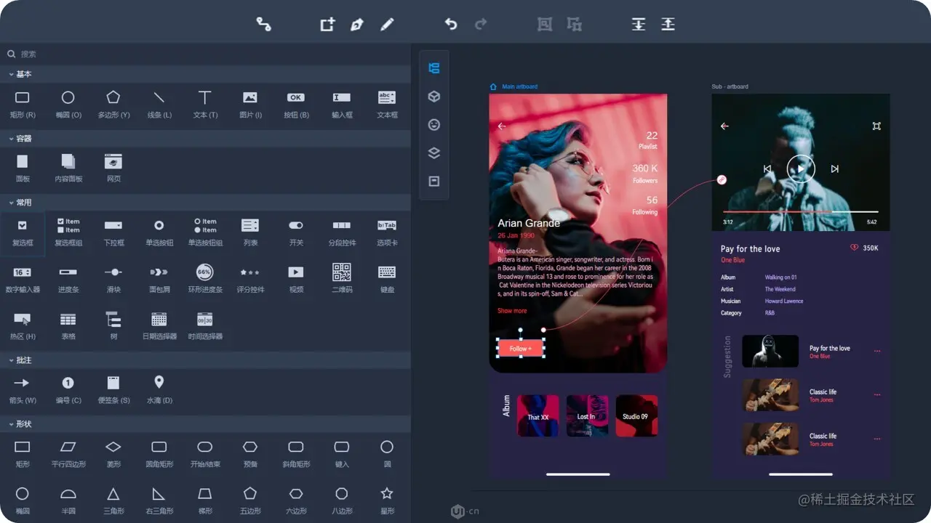Screen dimensions: 931x523
Task: Collapse the 基本 section
Action: pyautogui.click(x=20, y=74)
